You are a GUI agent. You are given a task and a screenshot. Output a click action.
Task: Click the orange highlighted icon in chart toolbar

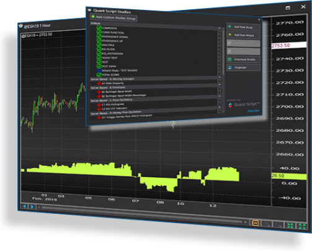tap(256, 223)
